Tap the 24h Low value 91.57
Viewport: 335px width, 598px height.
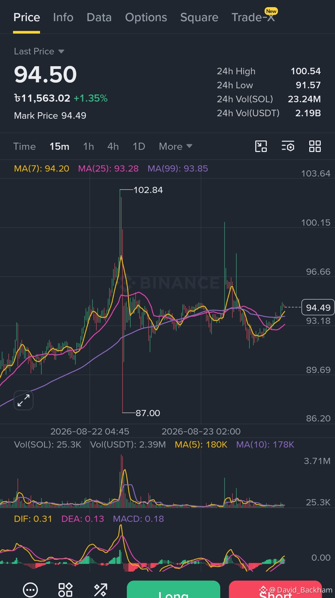[x=308, y=85]
